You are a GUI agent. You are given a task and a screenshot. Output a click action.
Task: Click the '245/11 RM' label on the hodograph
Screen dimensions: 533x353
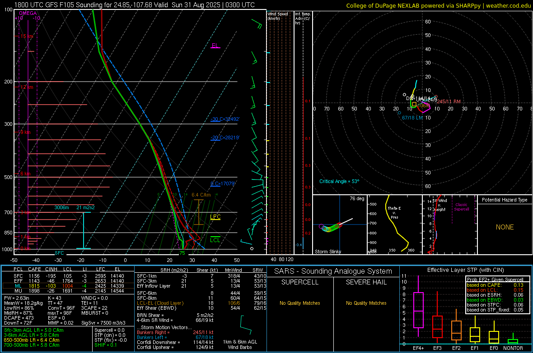pyautogui.click(x=449, y=101)
